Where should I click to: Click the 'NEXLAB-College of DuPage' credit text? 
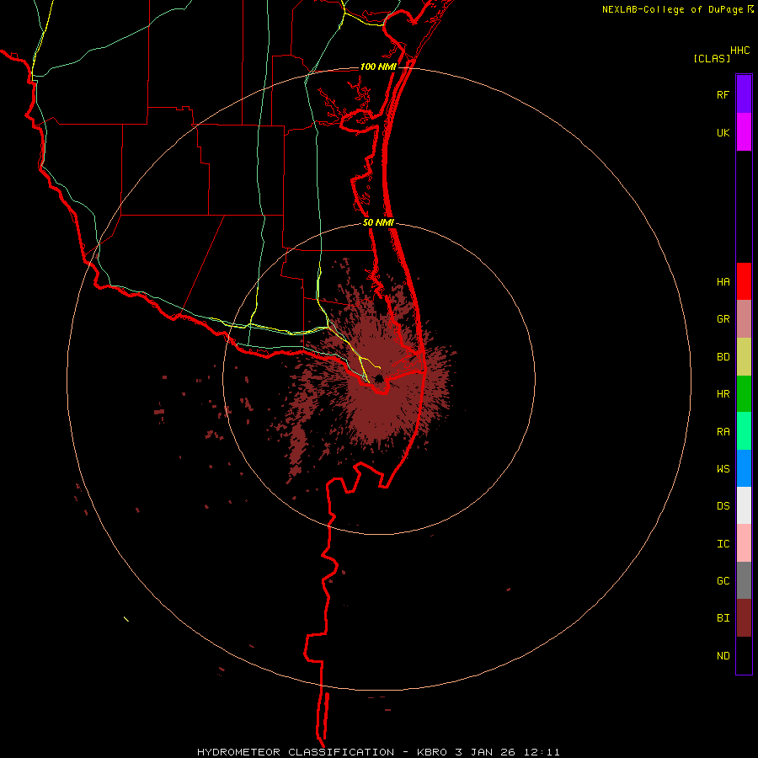pos(672,9)
